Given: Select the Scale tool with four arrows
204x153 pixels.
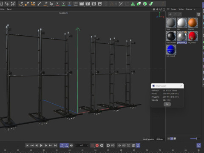Looking at the screenshot, I should pos(13,4).
